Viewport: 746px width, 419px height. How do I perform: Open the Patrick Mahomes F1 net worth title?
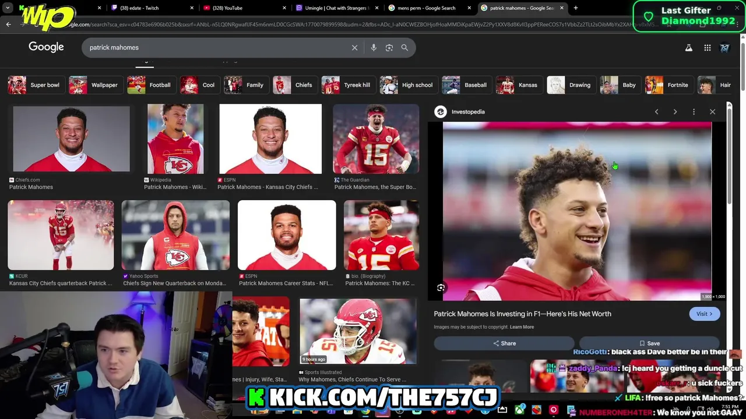[x=522, y=314]
